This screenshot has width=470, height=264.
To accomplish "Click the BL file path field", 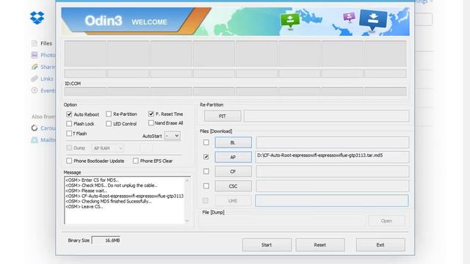I will [x=333, y=142].
